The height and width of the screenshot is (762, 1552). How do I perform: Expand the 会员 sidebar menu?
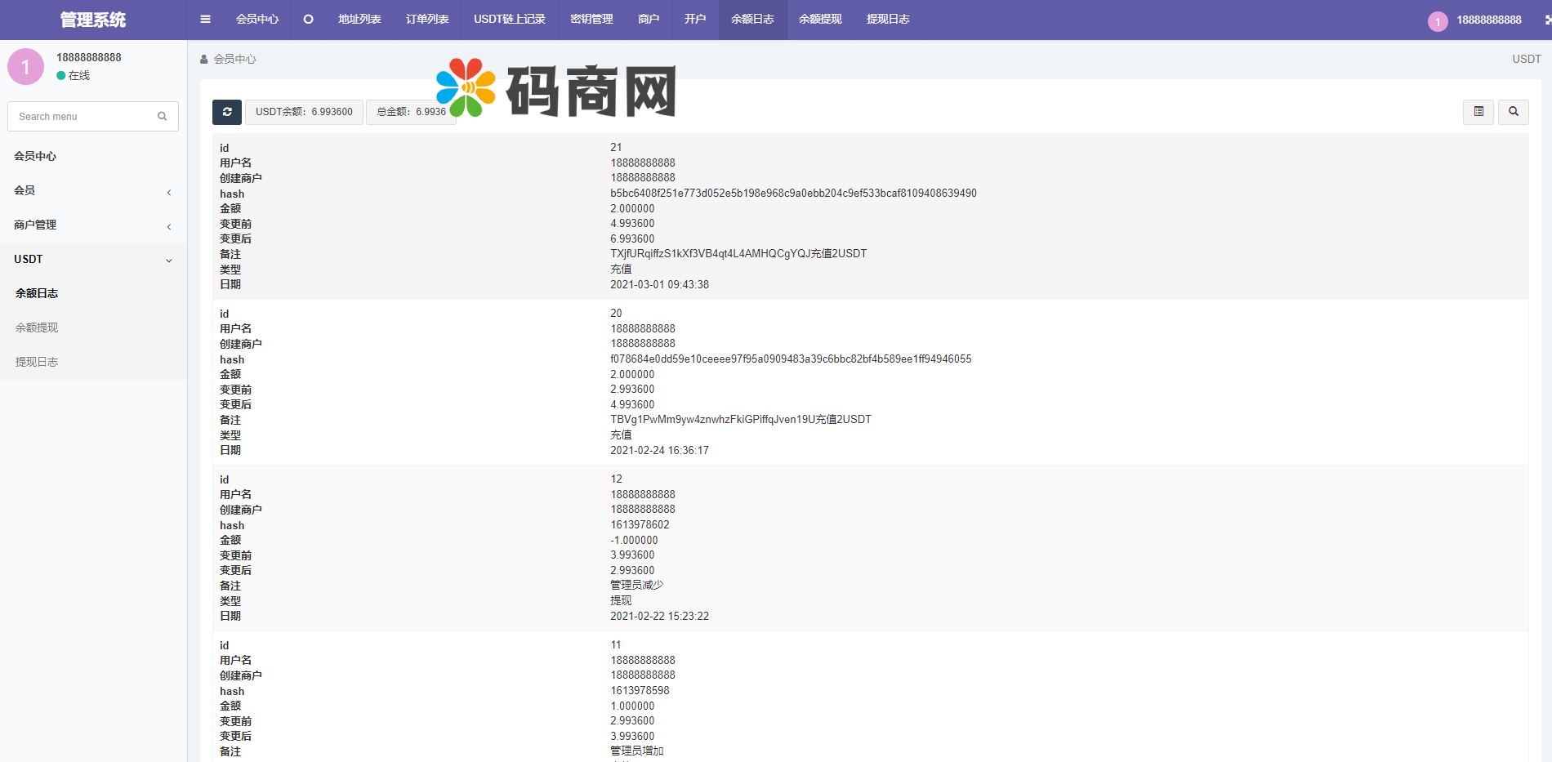93,191
